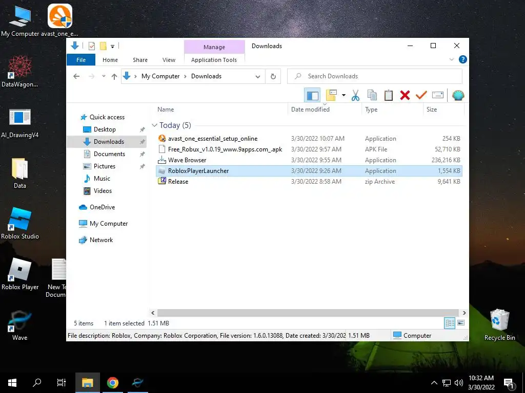Click the globe shell icon in toolbar

458,96
